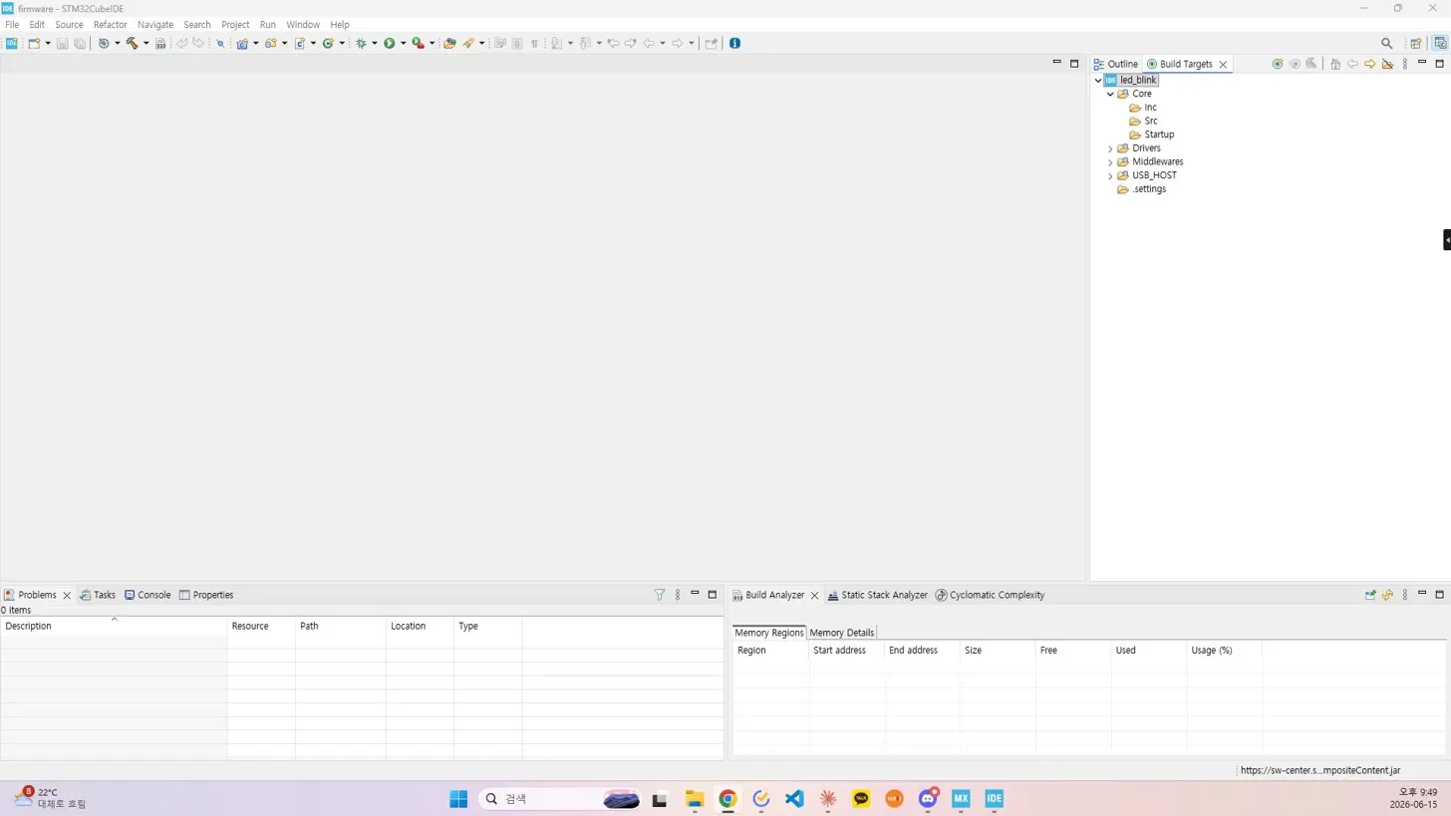Viewport: 1451px width, 816px height.
Task: Click the Build (hammer) toolbar icon
Action: pyautogui.click(x=132, y=43)
